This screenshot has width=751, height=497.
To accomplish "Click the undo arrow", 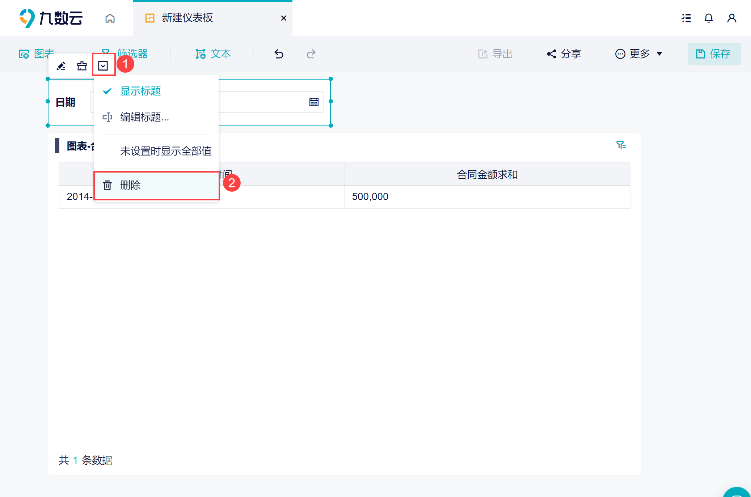I will coord(279,54).
